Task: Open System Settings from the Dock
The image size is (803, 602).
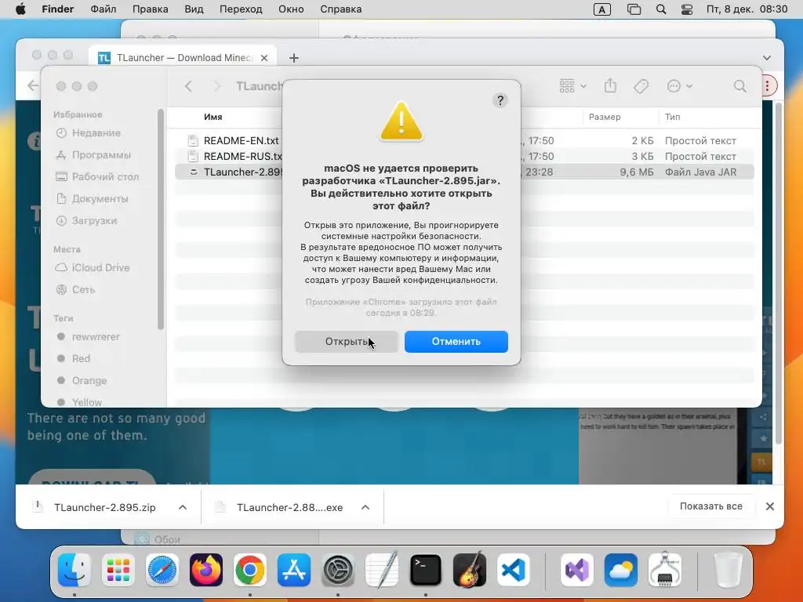Action: point(338,569)
